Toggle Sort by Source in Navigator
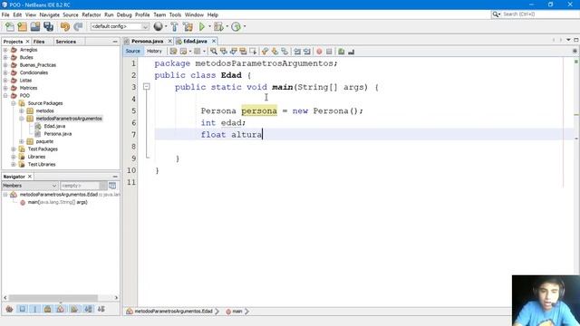Image resolution: width=580 pixels, height=326 pixels. pos(101,309)
